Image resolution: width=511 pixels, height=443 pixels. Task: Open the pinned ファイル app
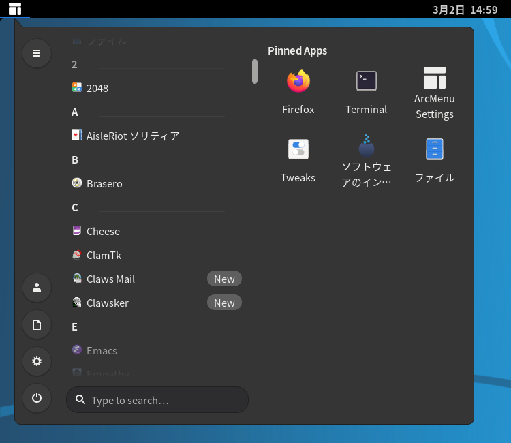tap(435, 160)
